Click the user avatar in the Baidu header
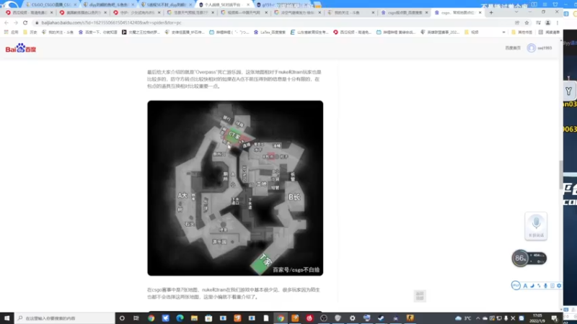 coord(532,48)
